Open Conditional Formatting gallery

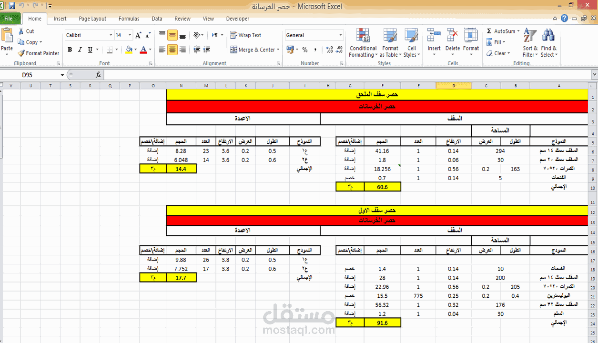click(363, 43)
